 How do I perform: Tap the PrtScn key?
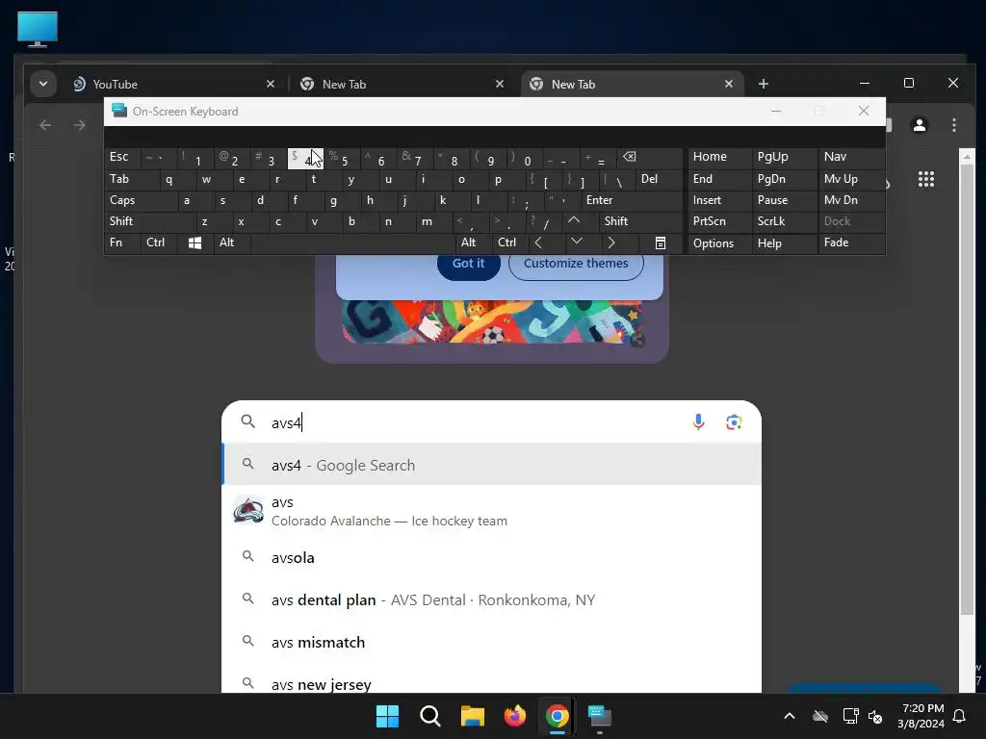click(719, 221)
